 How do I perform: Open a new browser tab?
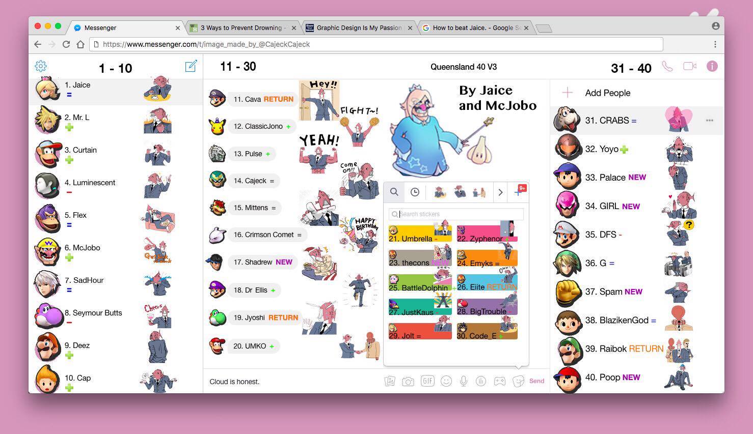(544, 28)
